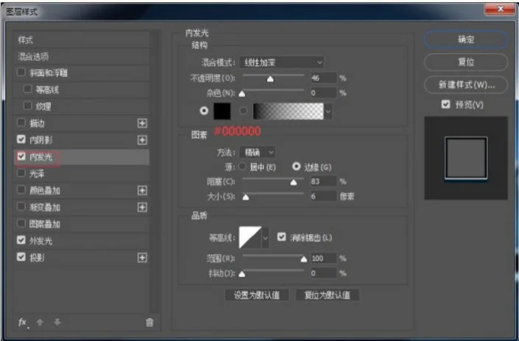
Task: Select the solid color radio button
Action: (204, 110)
